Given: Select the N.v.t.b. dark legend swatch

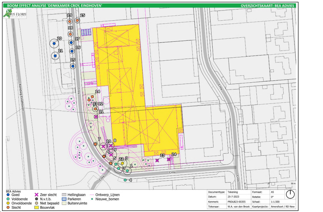Looking at the screenshot, I should coord(36,199).
